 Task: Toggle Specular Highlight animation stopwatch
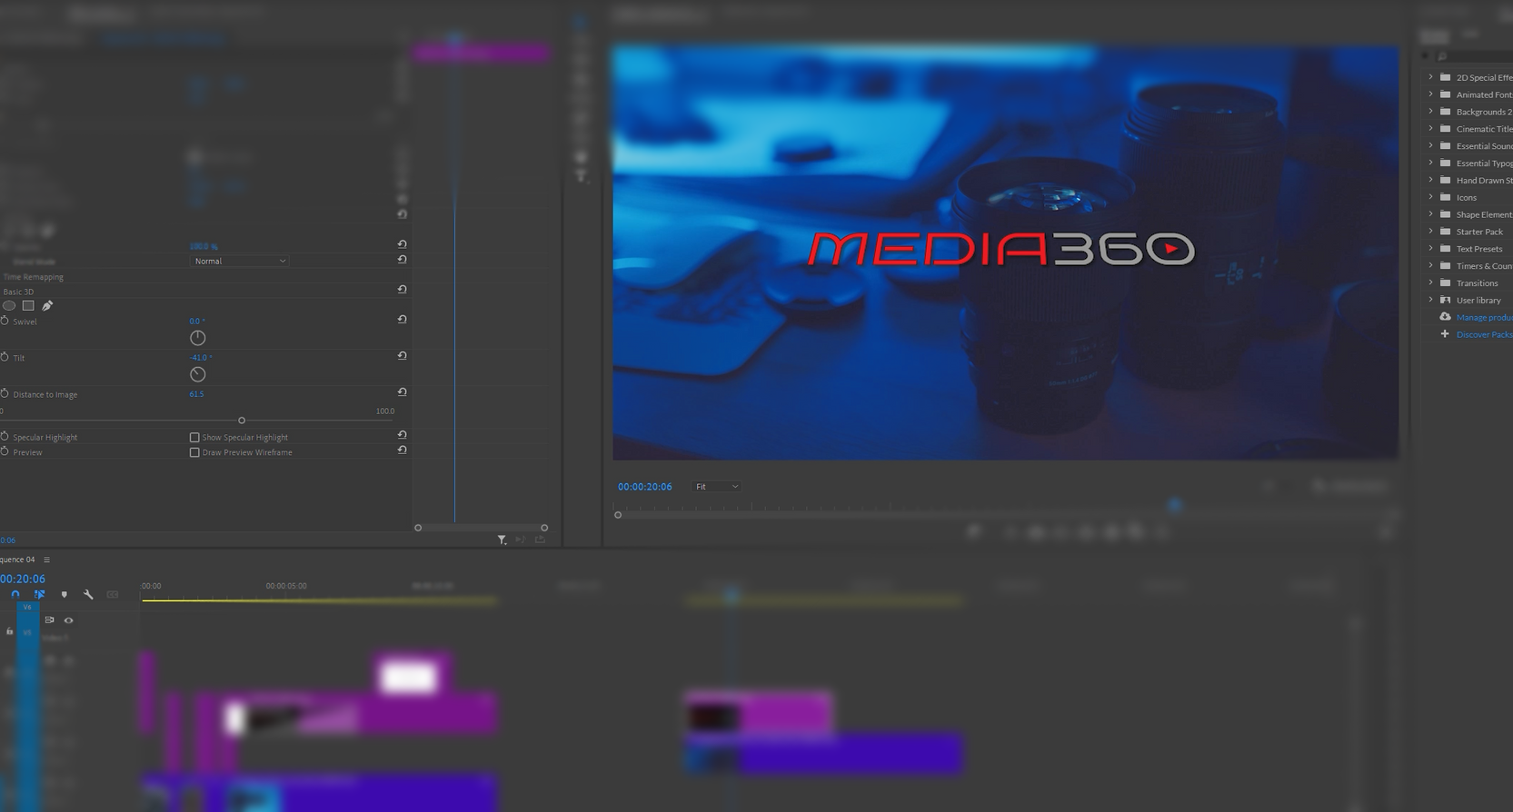(x=5, y=437)
